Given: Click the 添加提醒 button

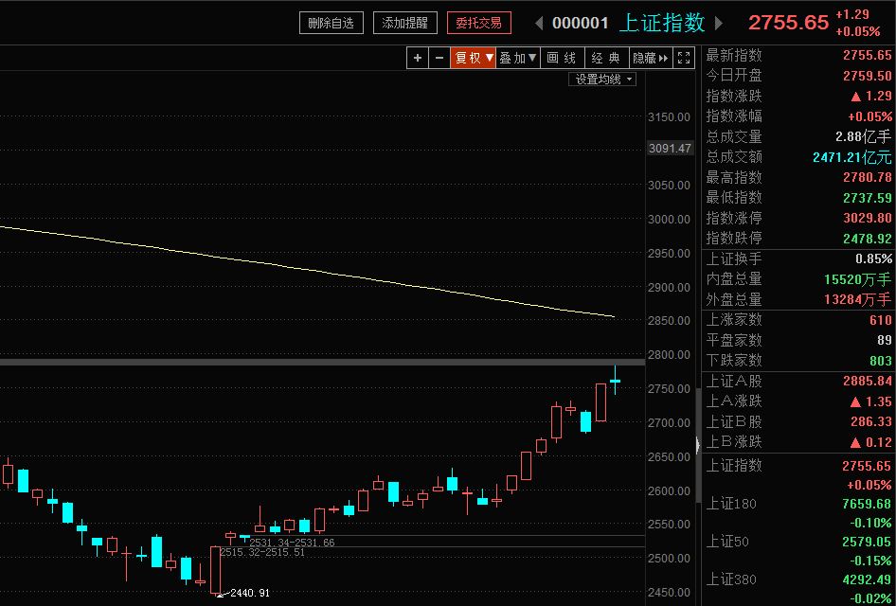Looking at the screenshot, I should (x=405, y=23).
